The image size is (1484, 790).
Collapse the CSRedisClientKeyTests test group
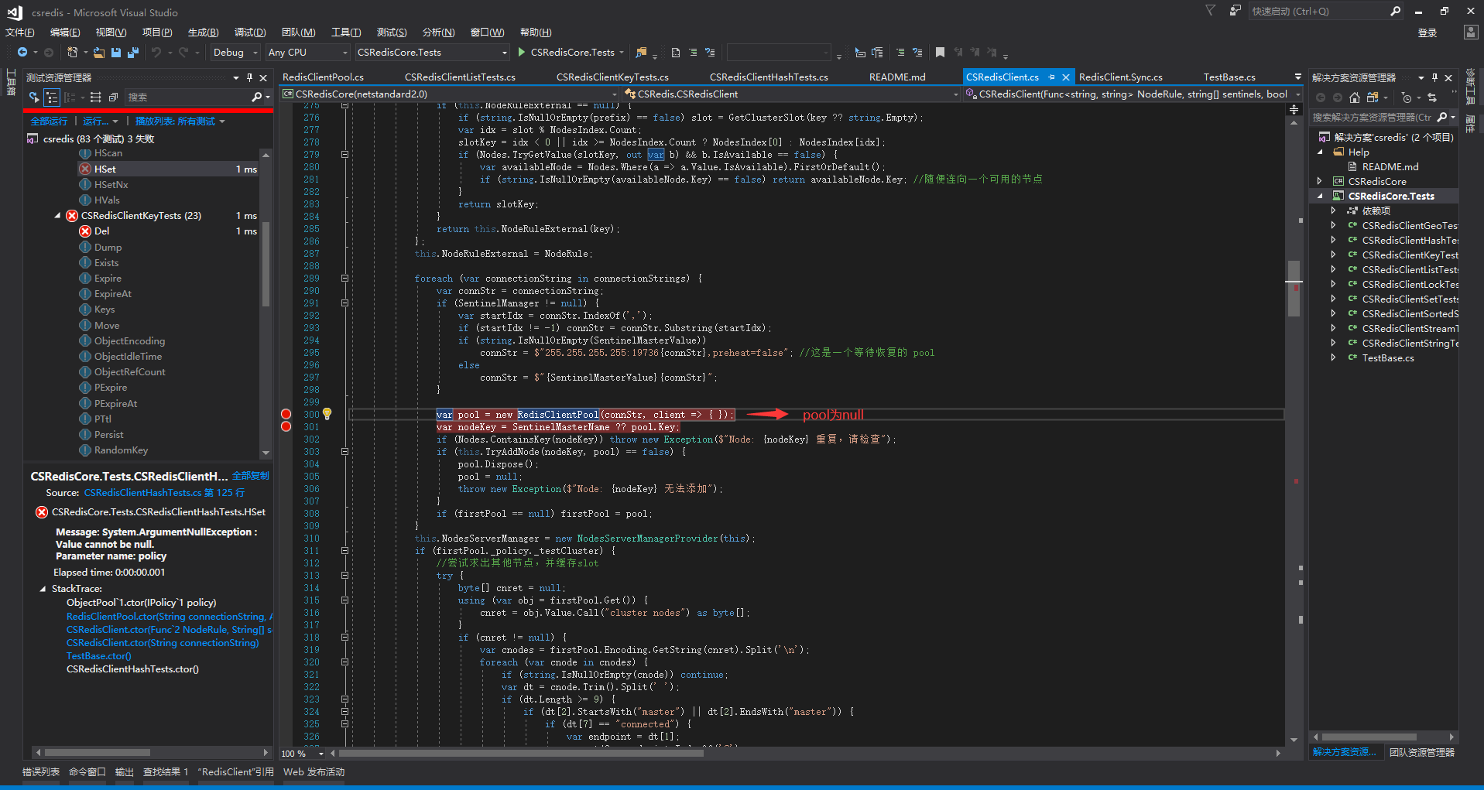tap(57, 216)
